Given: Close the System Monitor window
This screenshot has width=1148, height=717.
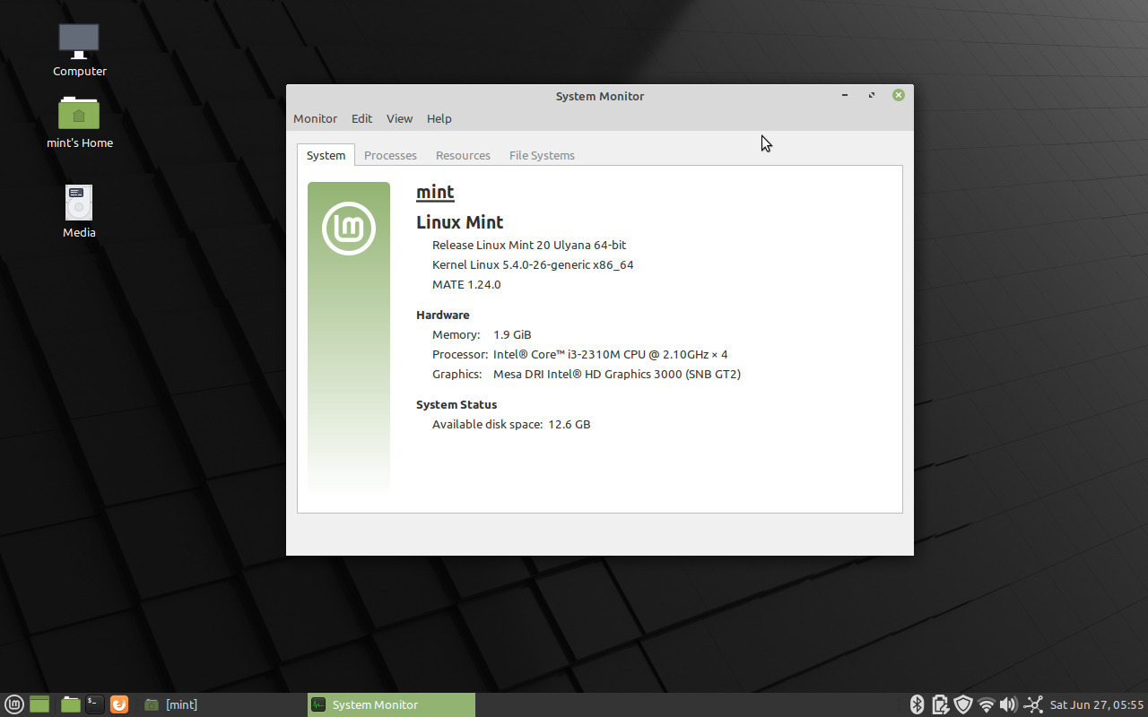Looking at the screenshot, I should point(898,95).
